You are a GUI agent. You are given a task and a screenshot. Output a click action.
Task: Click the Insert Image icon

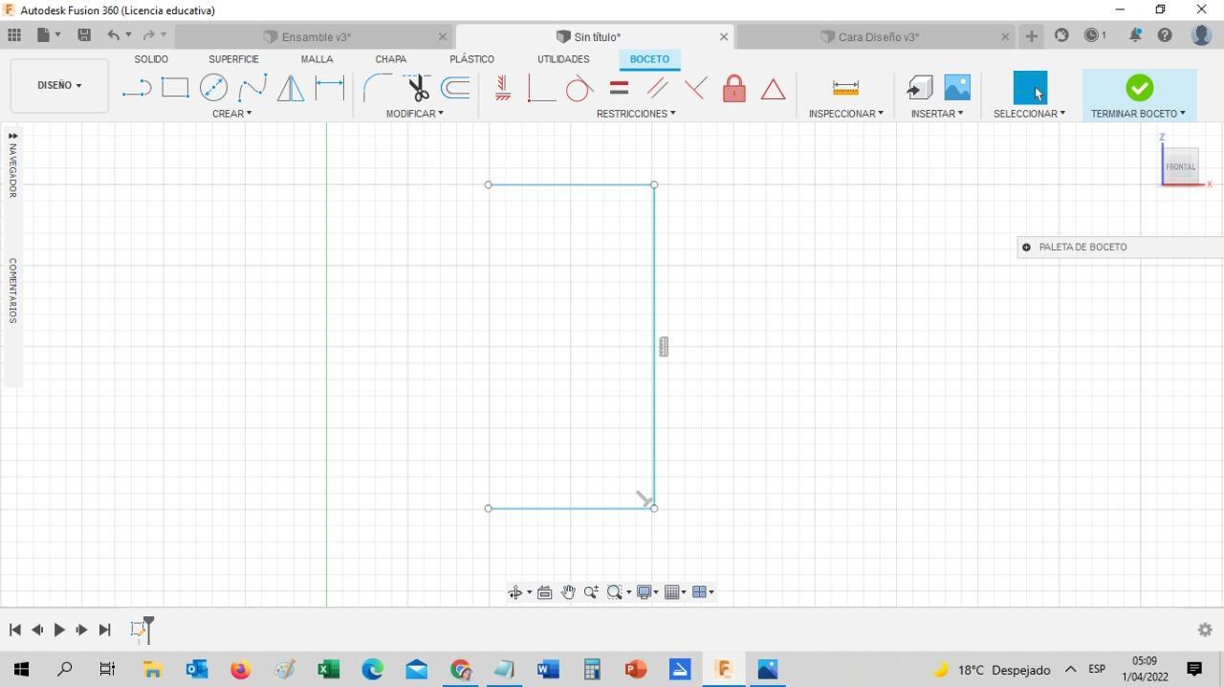957,88
